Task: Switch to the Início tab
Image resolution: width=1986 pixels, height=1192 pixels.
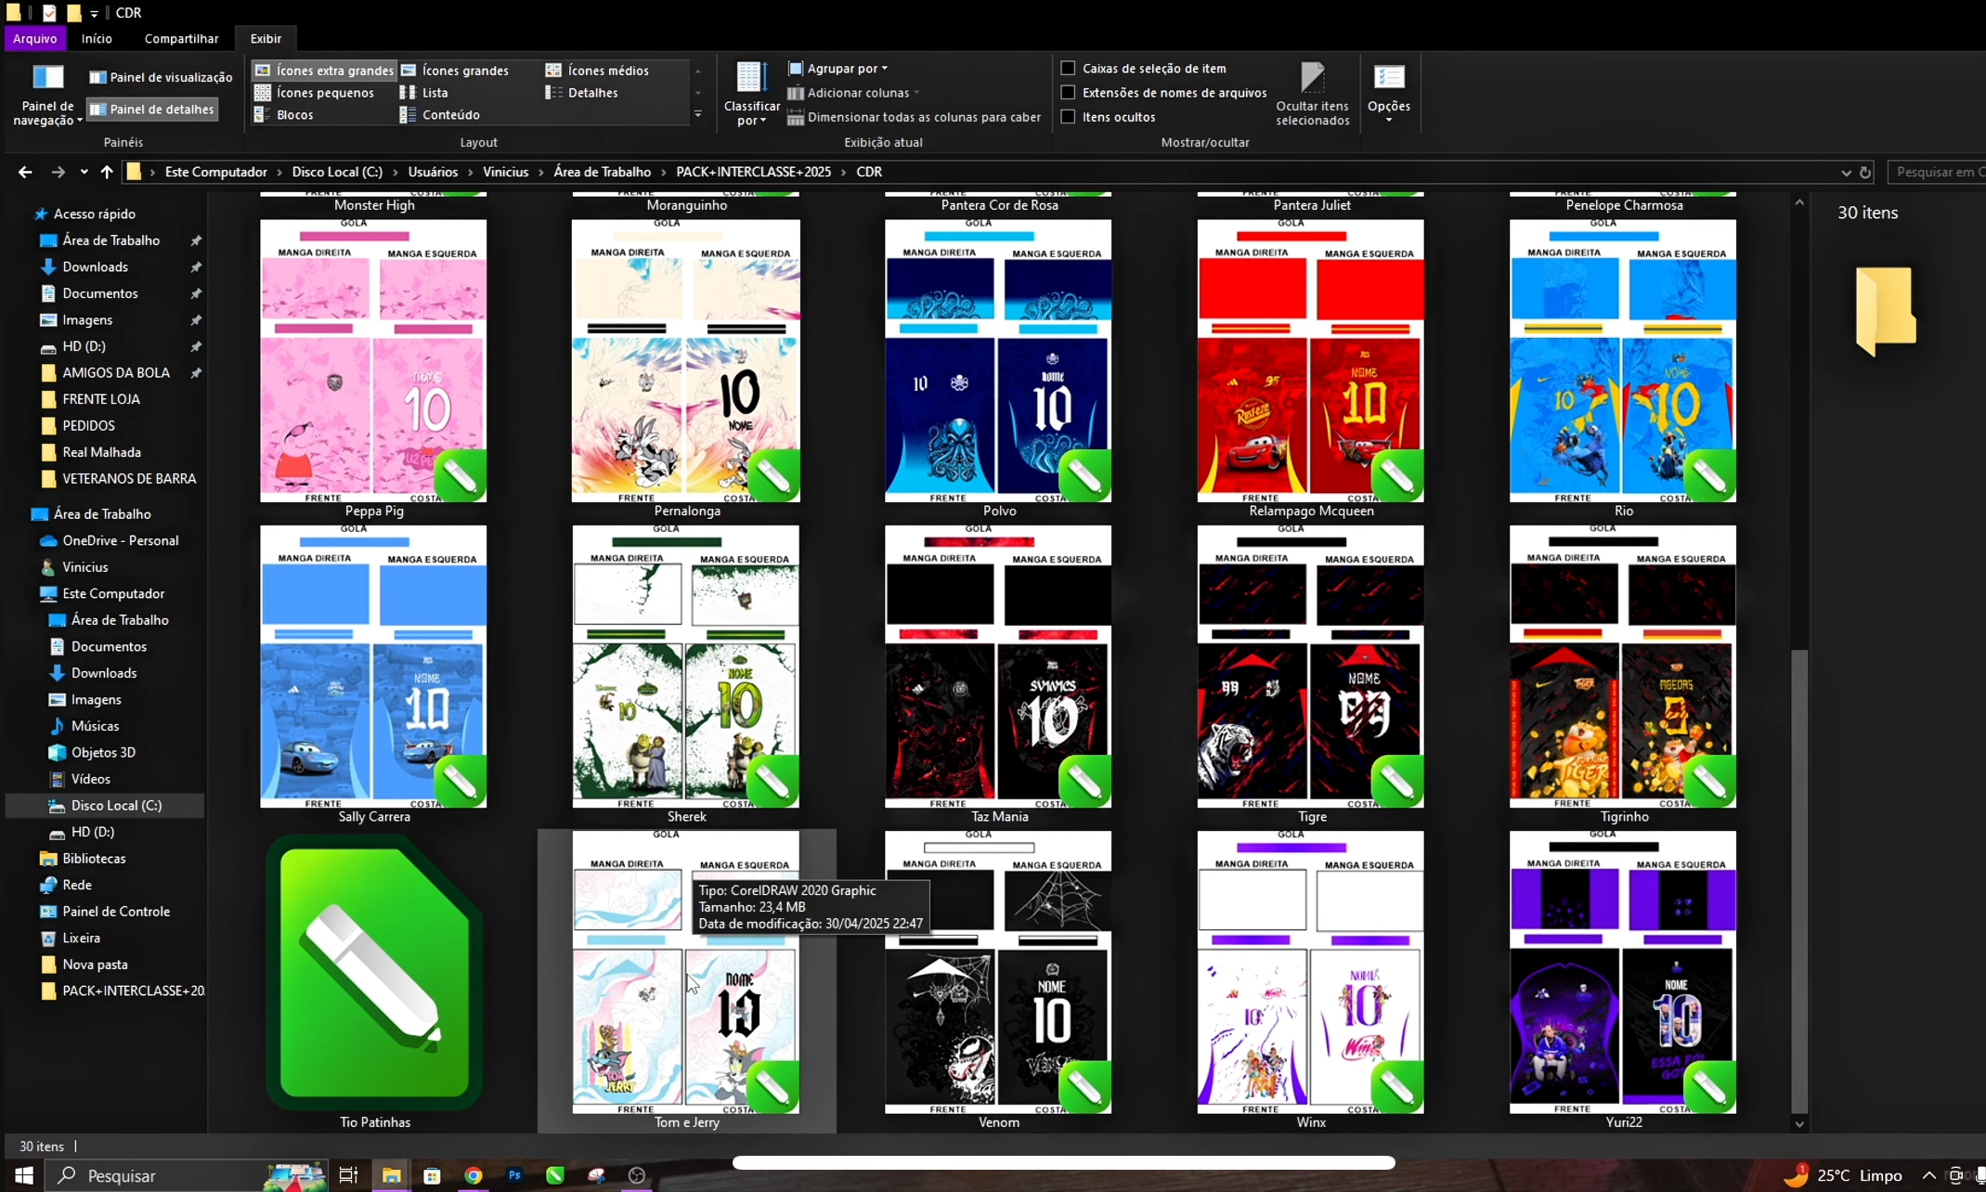Action: (97, 38)
